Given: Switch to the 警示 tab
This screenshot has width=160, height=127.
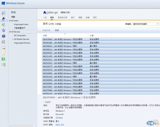Looking at the screenshot, I should [73, 17].
